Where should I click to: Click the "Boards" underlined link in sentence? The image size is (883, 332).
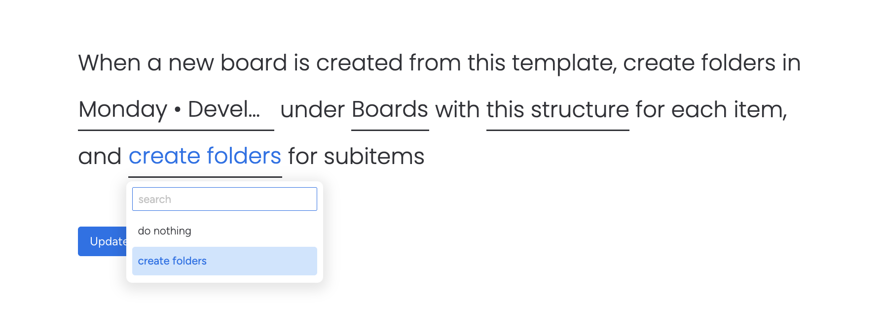point(390,110)
